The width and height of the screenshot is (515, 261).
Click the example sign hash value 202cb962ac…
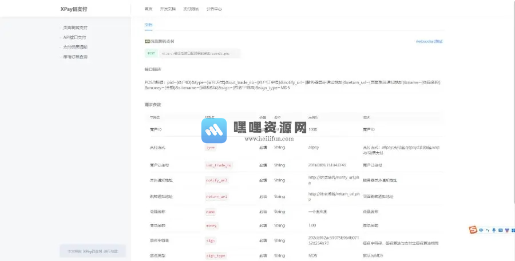(x=334, y=240)
